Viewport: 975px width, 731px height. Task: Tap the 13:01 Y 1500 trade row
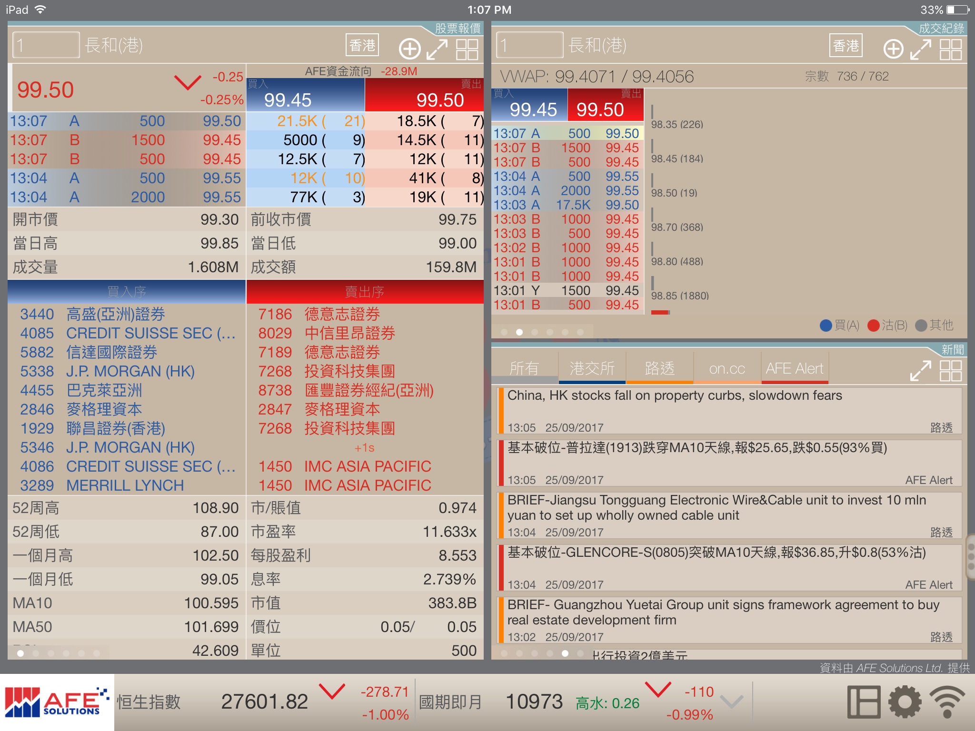pyautogui.click(x=567, y=290)
